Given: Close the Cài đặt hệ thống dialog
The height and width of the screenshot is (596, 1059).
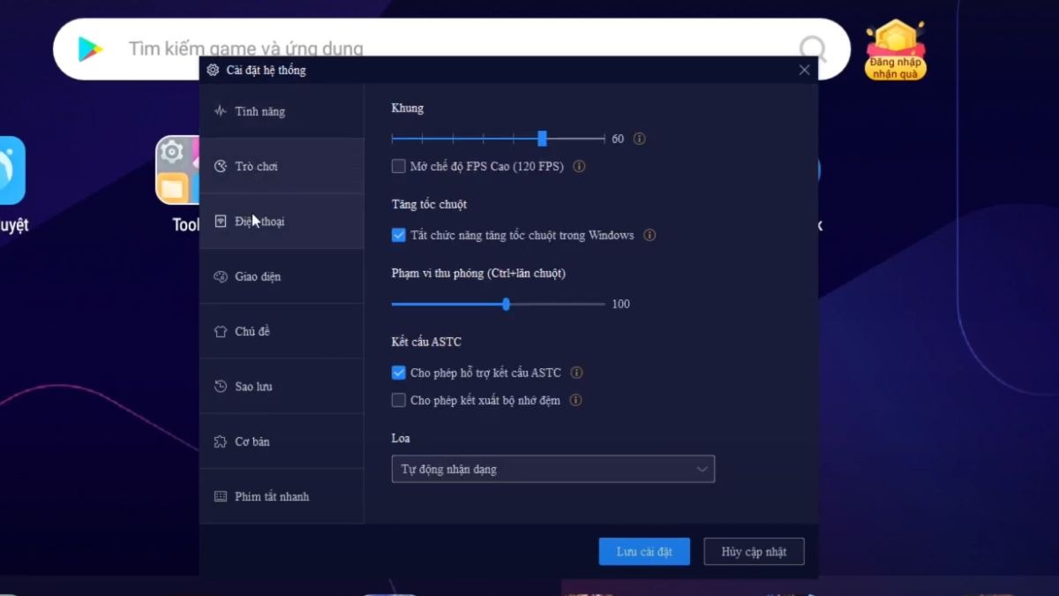Looking at the screenshot, I should tap(804, 70).
